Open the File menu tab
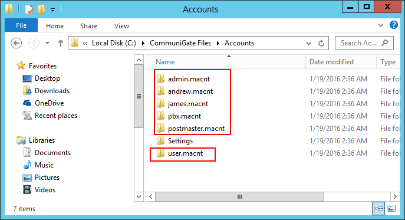405x220 pixels. [x=21, y=25]
